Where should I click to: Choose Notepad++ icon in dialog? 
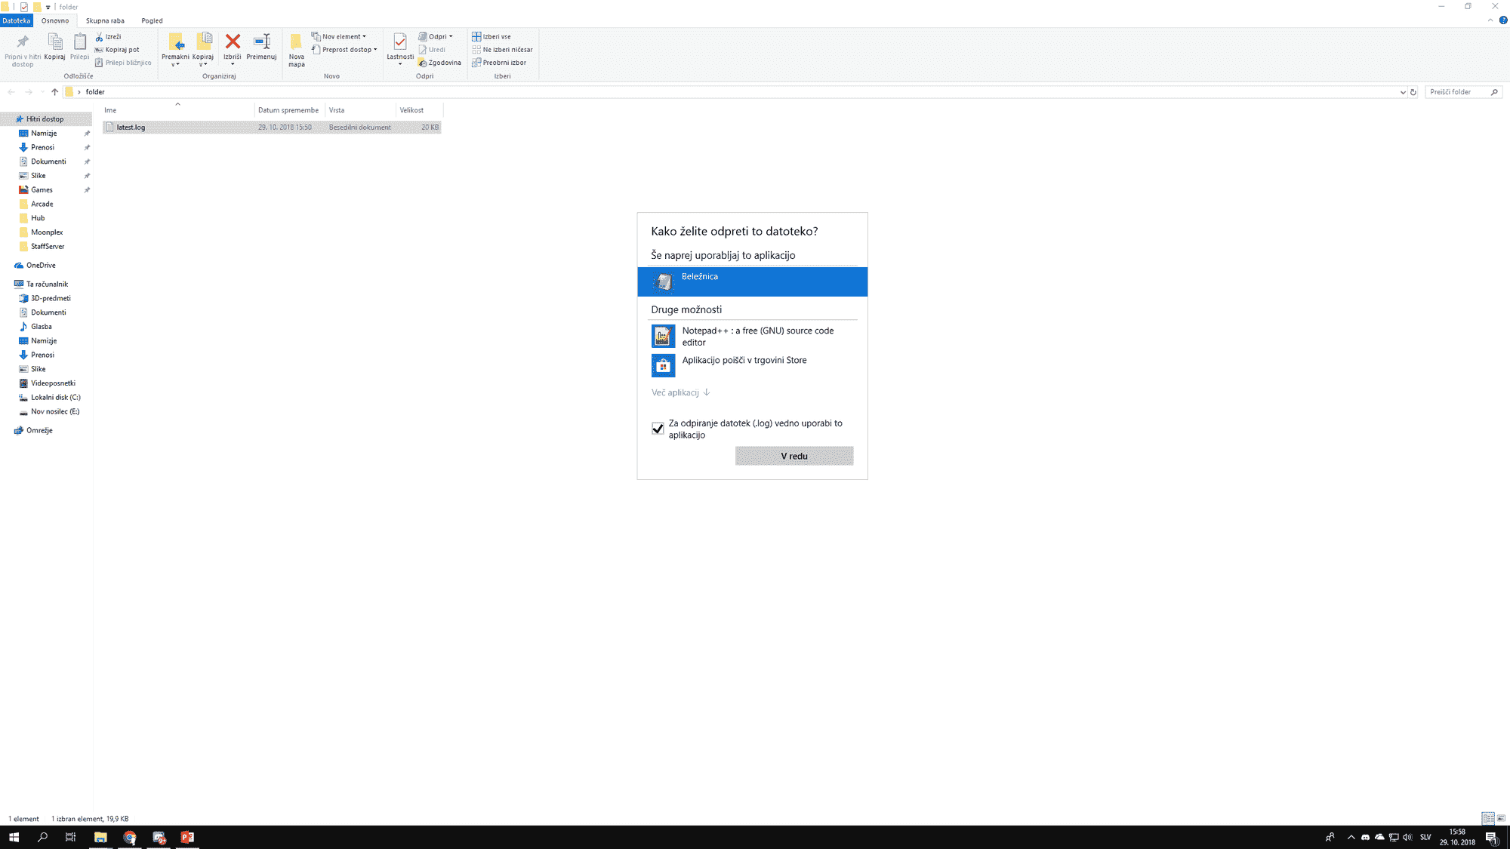663,336
